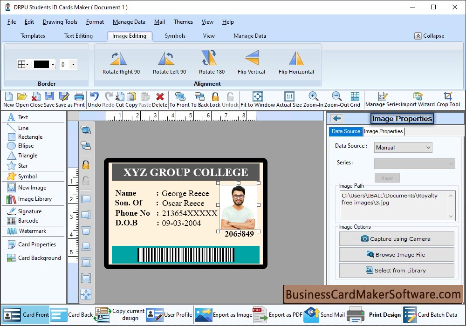Open Print Design
The height and width of the screenshot is (326, 466).
374,315
